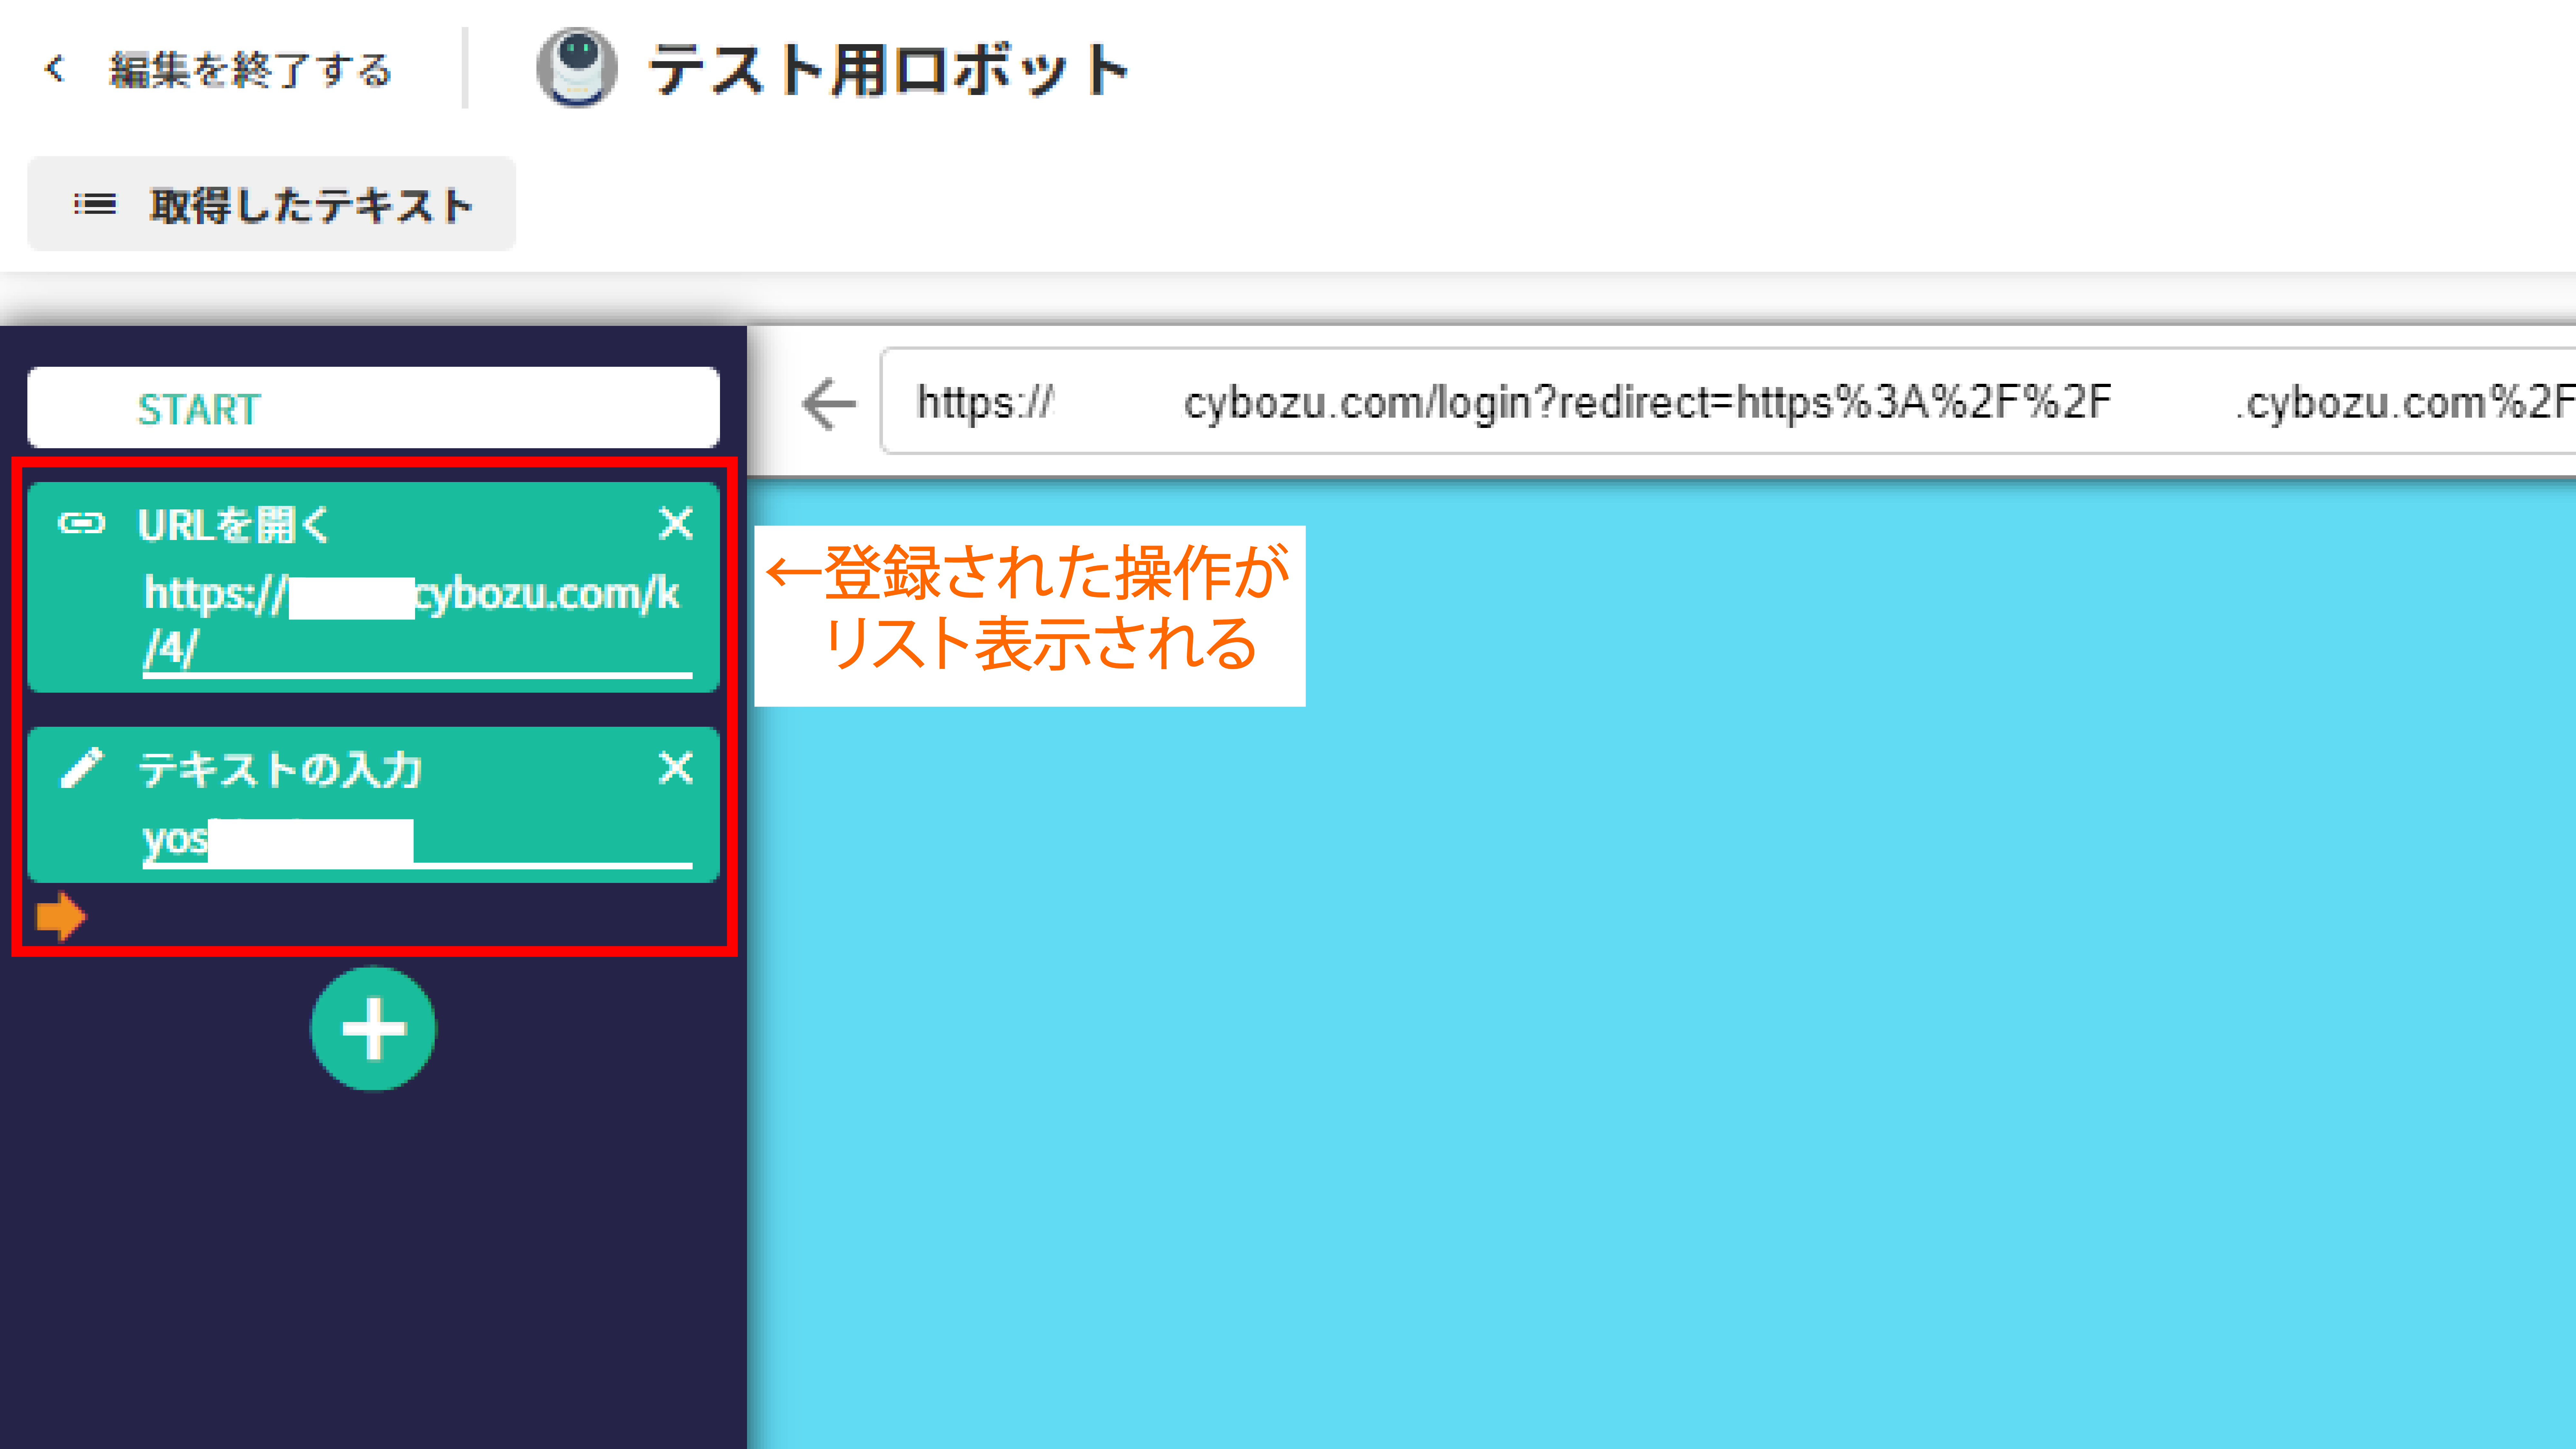Click the テスト用ロボット robot avatar icon
The height and width of the screenshot is (1449, 2576).
577,68
